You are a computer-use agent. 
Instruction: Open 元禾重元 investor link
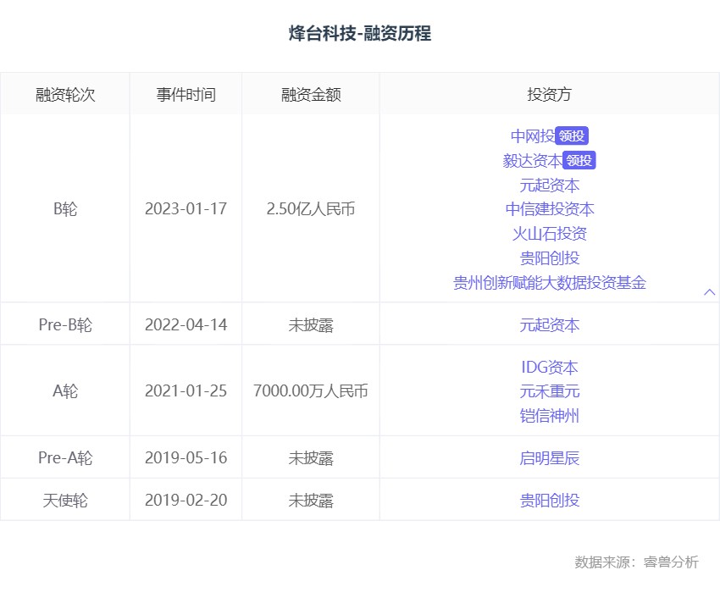click(x=550, y=391)
